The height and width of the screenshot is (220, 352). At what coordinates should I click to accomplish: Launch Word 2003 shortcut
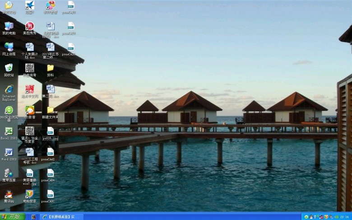pos(9,153)
